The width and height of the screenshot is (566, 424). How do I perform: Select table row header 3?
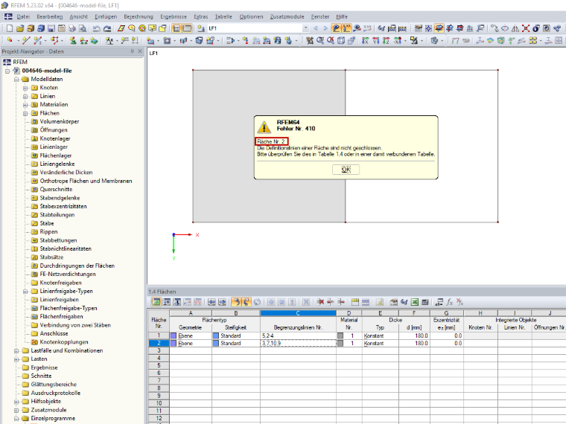(x=159, y=351)
